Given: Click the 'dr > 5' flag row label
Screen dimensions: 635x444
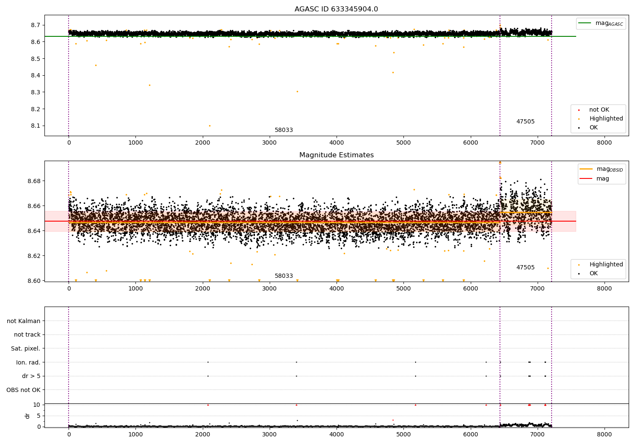Looking at the screenshot, I should 31,376.
